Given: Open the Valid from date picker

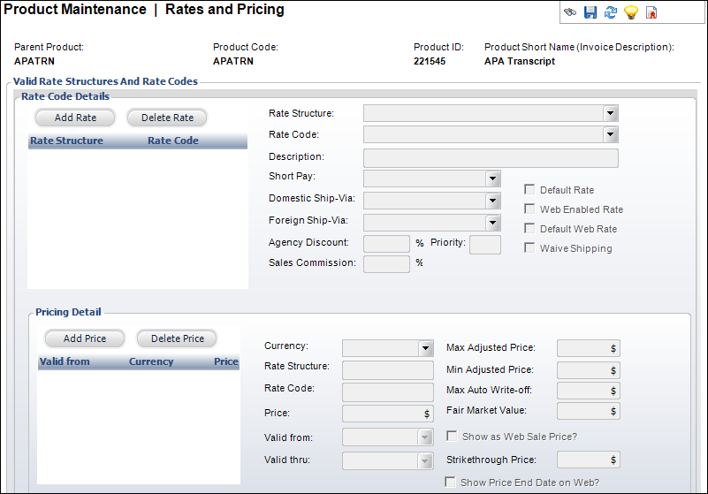Looking at the screenshot, I should [x=424, y=437].
